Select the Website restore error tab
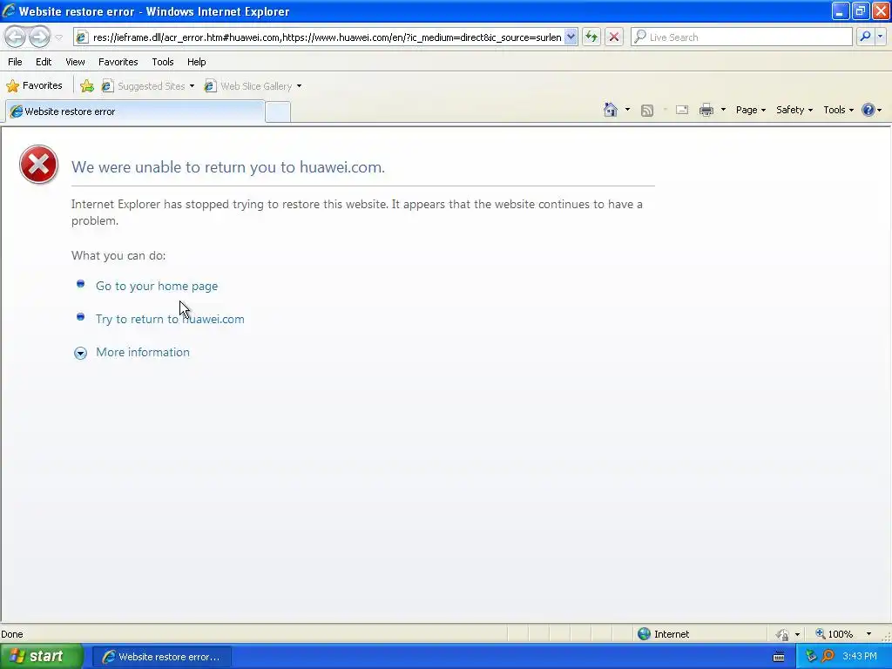The image size is (892, 669). pos(135,111)
